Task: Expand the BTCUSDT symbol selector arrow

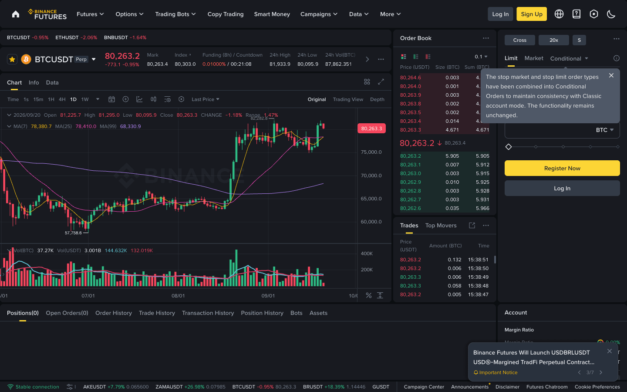Action: tap(94, 59)
